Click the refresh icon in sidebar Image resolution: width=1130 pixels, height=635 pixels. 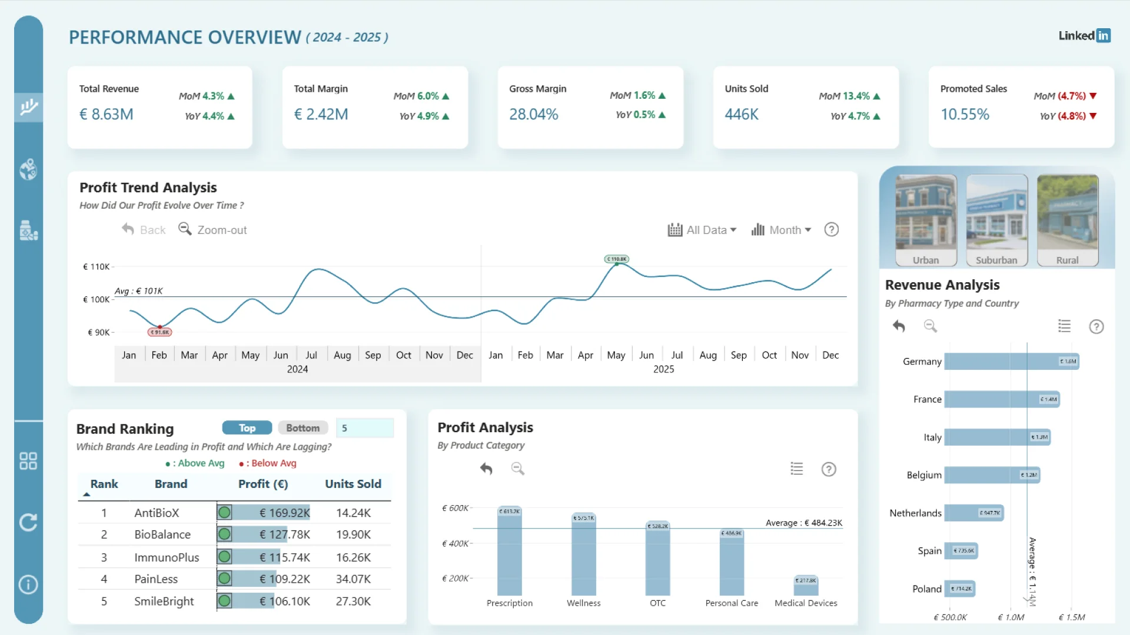(28, 522)
